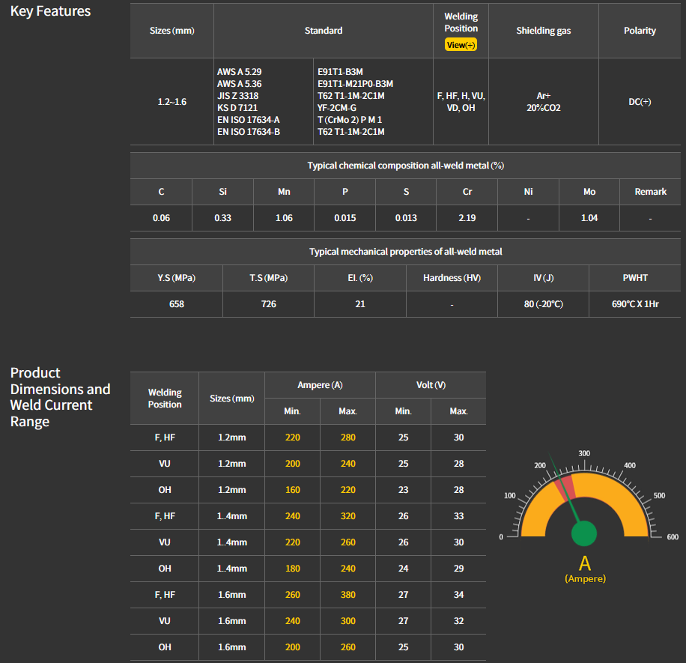Click the green needle hub of the ampere gauge
Viewport: 686px width, 663px height.
(x=584, y=534)
